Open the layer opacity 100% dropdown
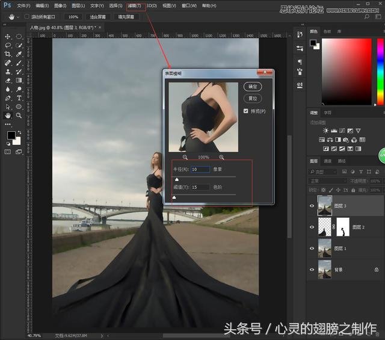The image size is (385, 340). pyautogui.click(x=375, y=181)
